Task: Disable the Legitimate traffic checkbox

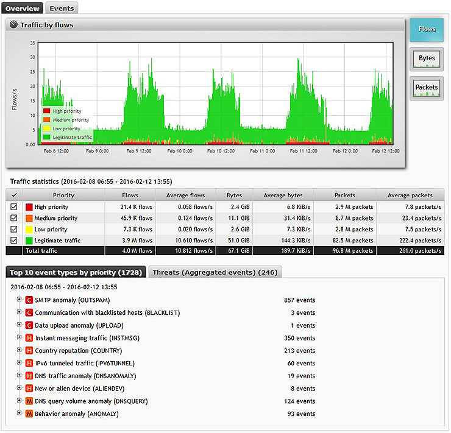Action: tap(14, 241)
